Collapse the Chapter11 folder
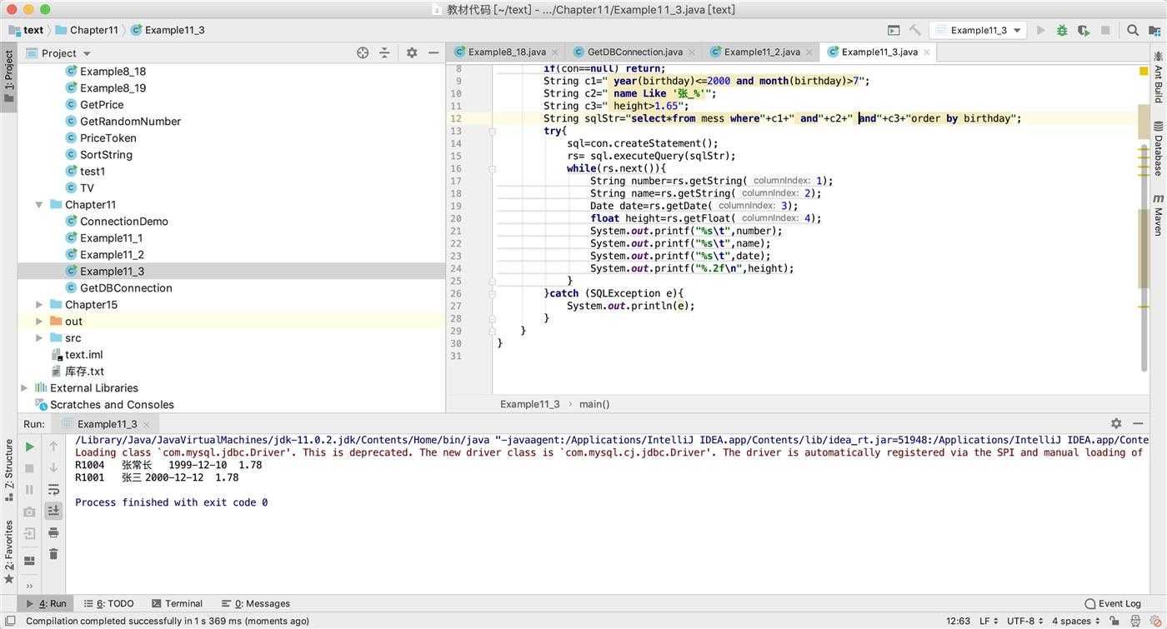Image resolution: width=1167 pixels, height=629 pixels. pos(39,204)
